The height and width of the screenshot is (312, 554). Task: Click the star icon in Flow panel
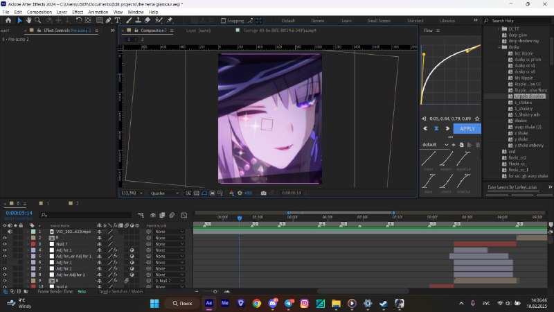tap(477, 119)
